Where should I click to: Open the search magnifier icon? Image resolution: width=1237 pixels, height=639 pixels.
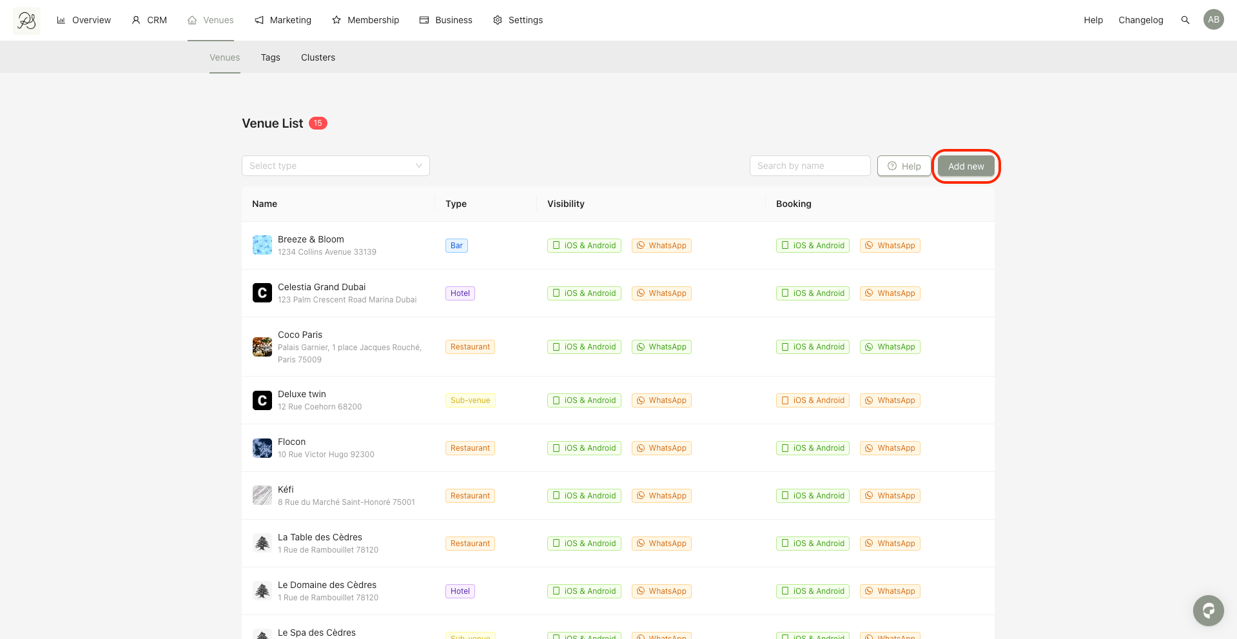pyautogui.click(x=1185, y=20)
